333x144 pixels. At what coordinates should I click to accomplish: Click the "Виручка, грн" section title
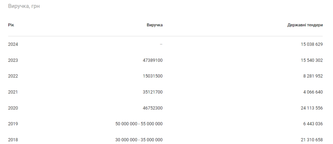tap(24, 7)
